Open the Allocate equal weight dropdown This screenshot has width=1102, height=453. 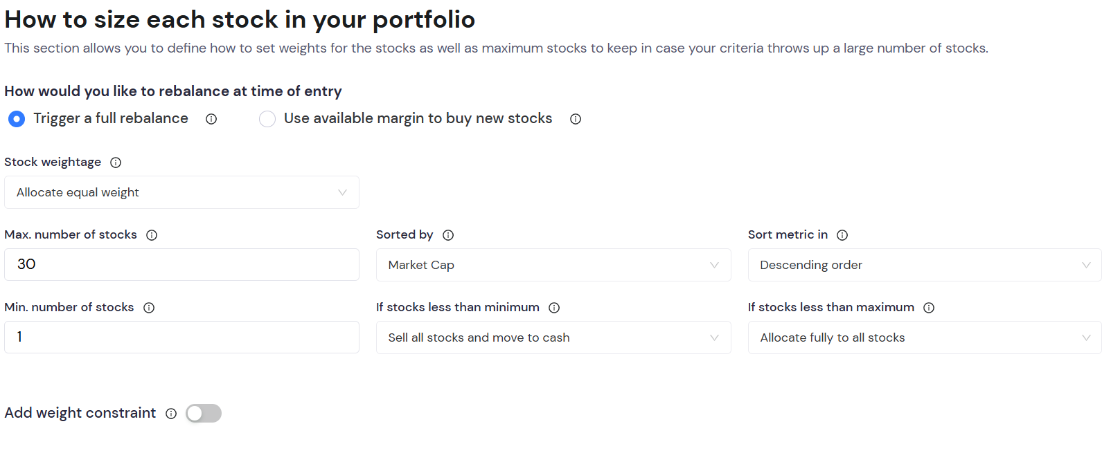coord(181,192)
